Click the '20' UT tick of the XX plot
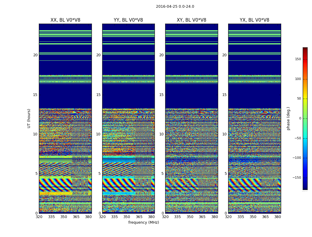The height and width of the screenshot is (237, 312). [35, 55]
